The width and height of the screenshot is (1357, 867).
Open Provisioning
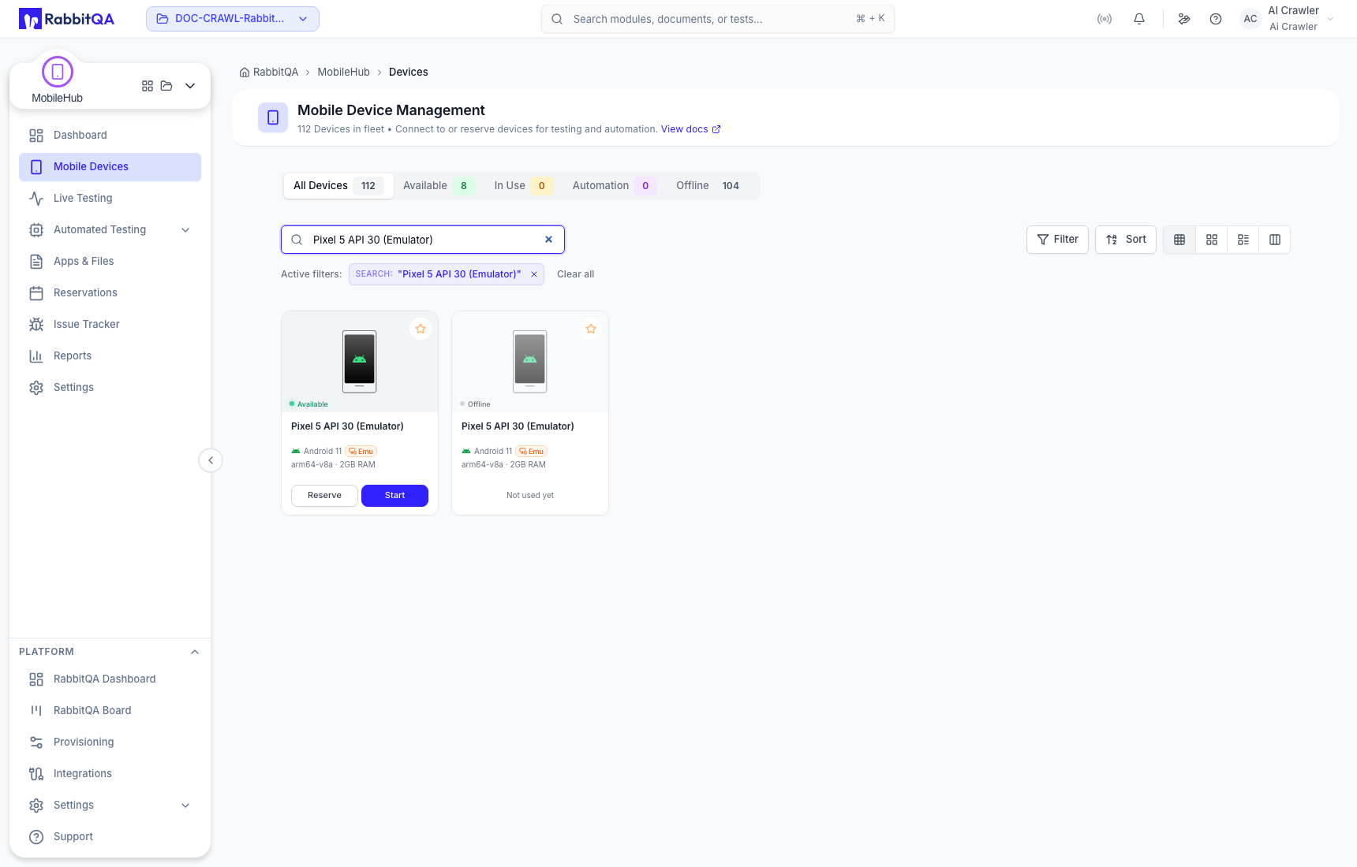[x=110, y=742]
